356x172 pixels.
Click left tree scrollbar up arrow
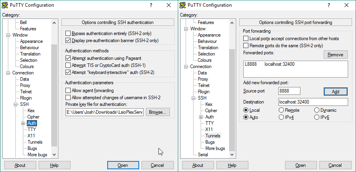(x=54, y=23)
